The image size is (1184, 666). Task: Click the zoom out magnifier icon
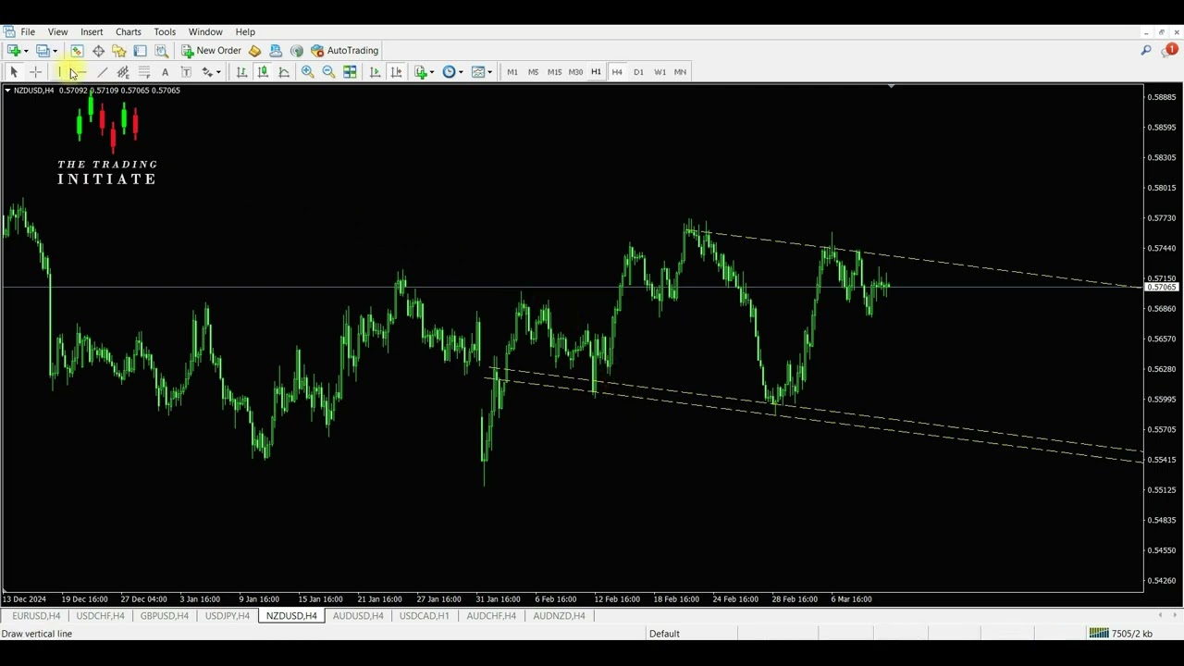328,72
